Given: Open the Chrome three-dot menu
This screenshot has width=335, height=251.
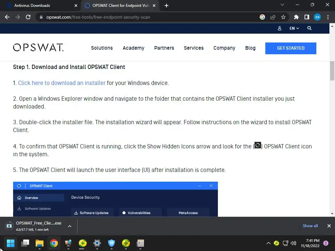Looking at the screenshot, I should [328, 17].
